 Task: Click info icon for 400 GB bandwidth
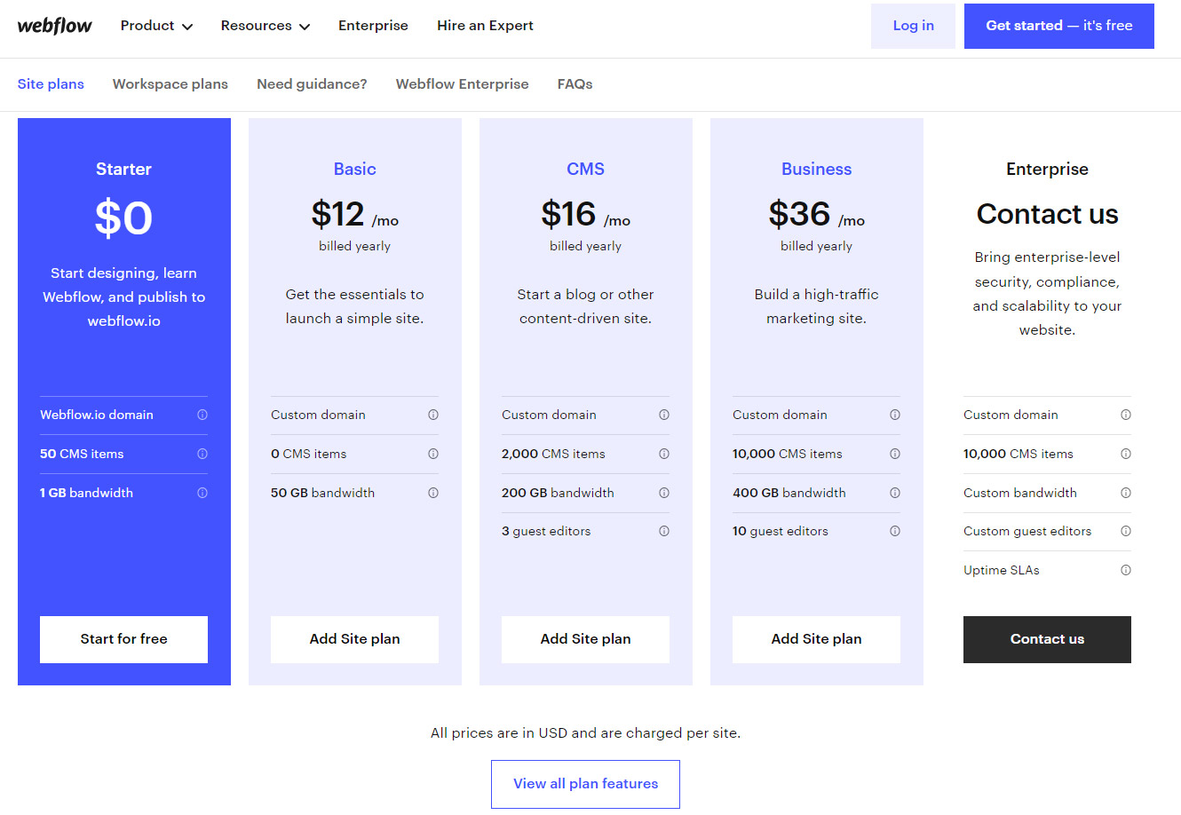click(x=895, y=493)
